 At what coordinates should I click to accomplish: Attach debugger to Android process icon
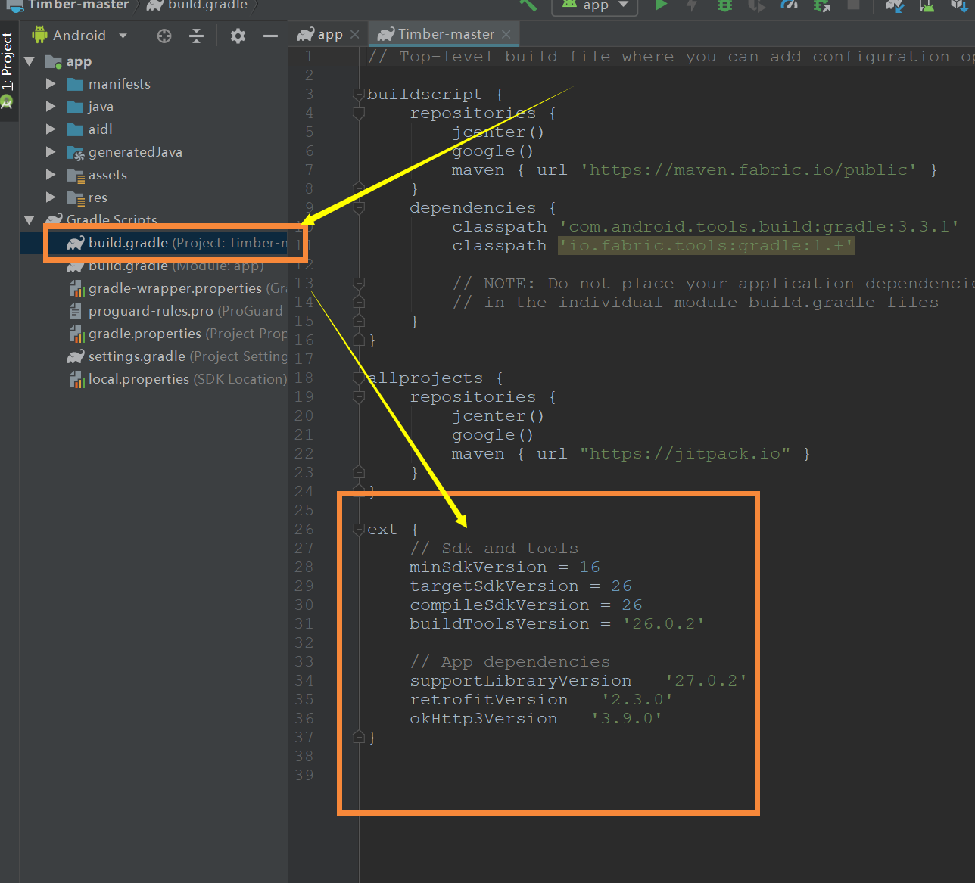pyautogui.click(x=821, y=5)
